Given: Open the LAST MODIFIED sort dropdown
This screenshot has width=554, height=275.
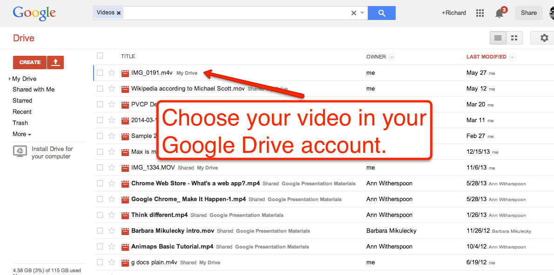Looking at the screenshot, I should coord(512,57).
